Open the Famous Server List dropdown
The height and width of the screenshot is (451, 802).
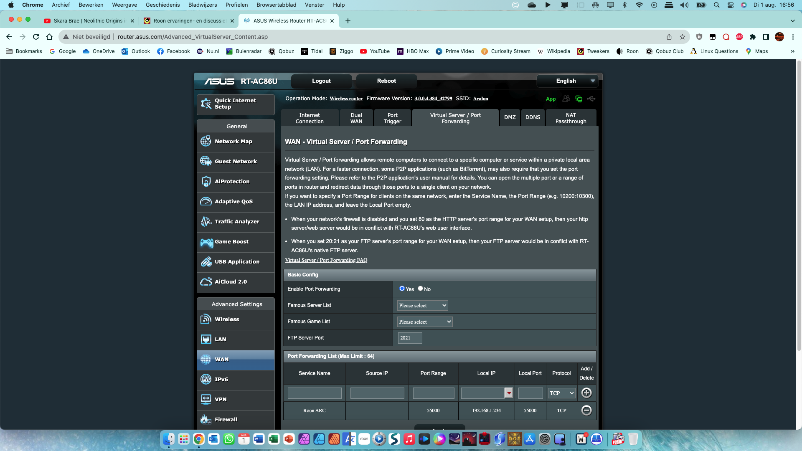pos(422,306)
